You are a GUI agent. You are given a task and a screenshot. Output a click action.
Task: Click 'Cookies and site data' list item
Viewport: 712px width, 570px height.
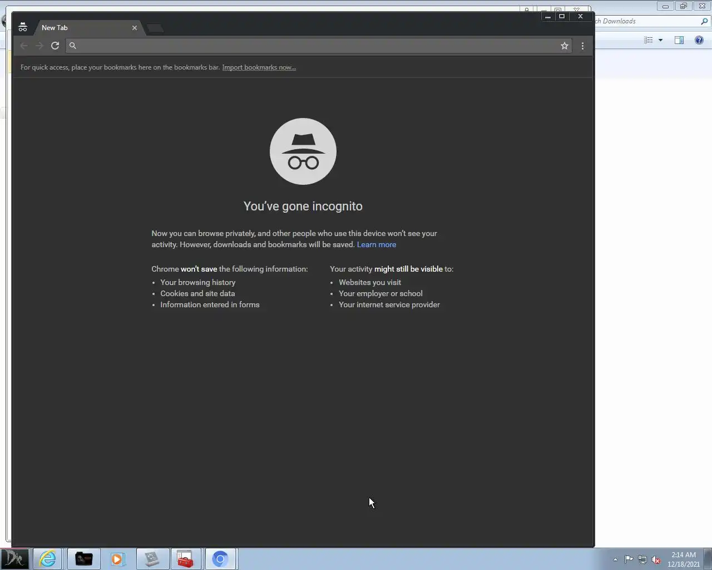(x=197, y=293)
